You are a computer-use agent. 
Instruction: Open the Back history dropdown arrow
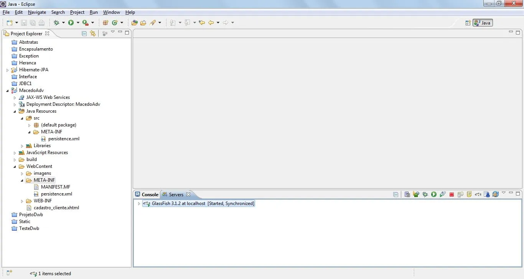[x=218, y=23]
